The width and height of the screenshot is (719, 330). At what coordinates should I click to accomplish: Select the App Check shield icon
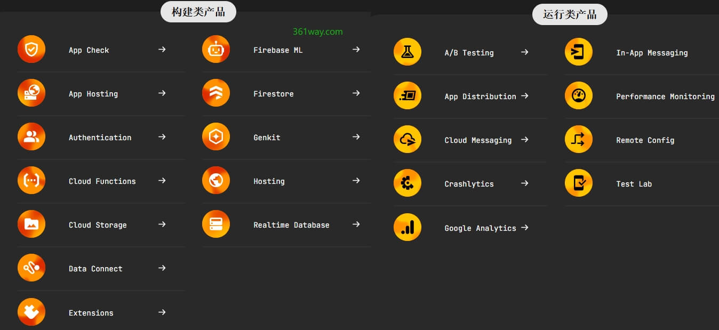(31, 49)
